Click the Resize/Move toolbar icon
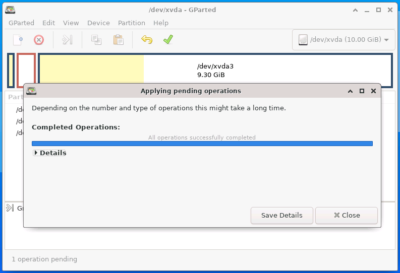Image resolution: width=400 pixels, height=273 pixels. point(68,40)
